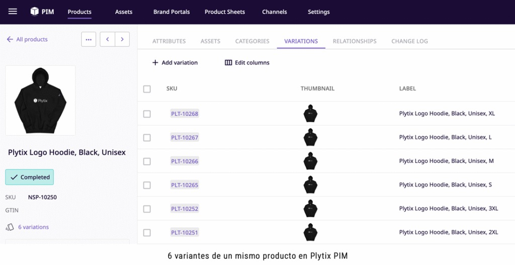Screen dimensions: 515x265
Task: Click label ending in Unisex, 2XL
Action: point(449,232)
